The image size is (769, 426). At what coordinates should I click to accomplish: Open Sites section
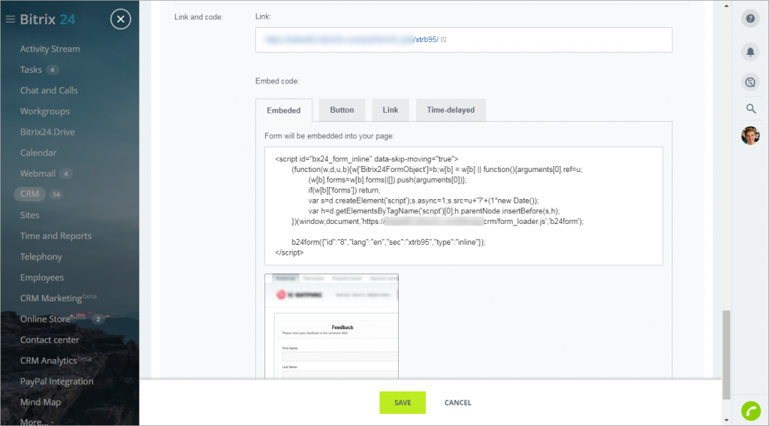(29, 215)
